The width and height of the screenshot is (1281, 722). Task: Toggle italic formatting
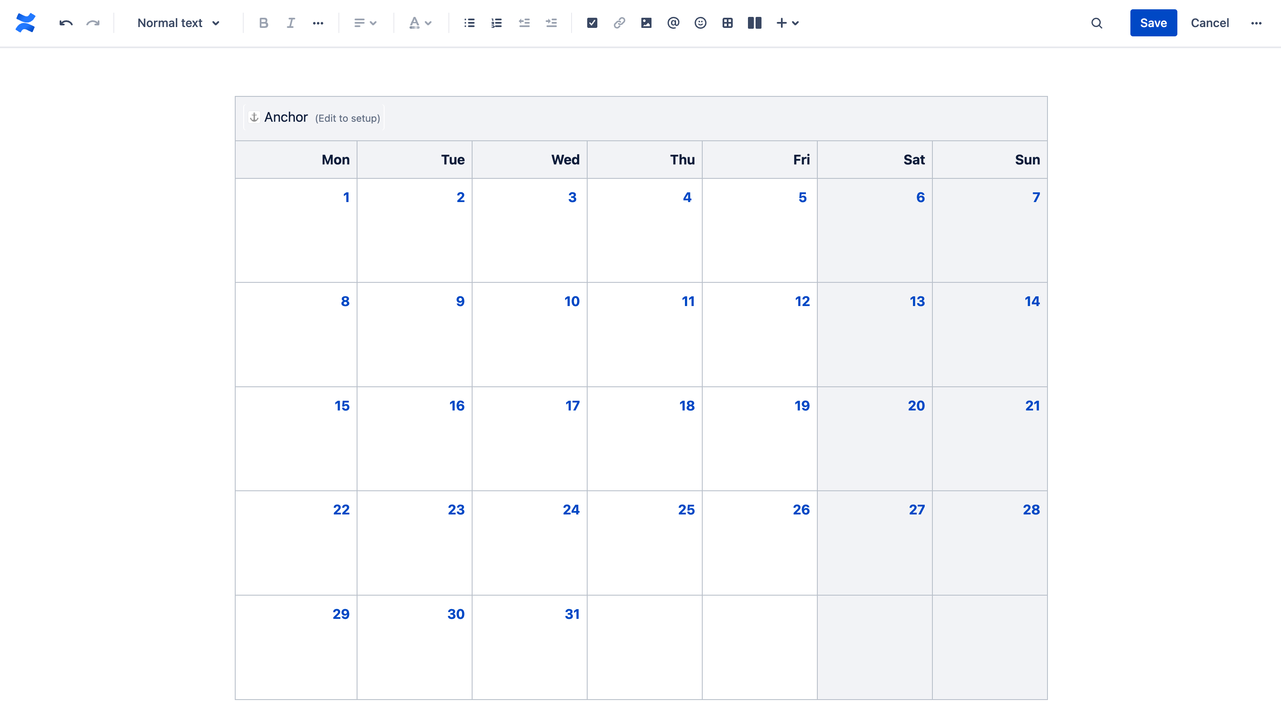(291, 23)
